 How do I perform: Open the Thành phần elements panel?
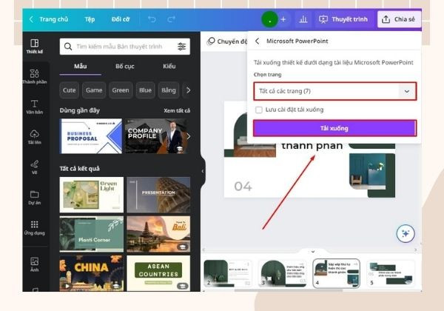35,76
